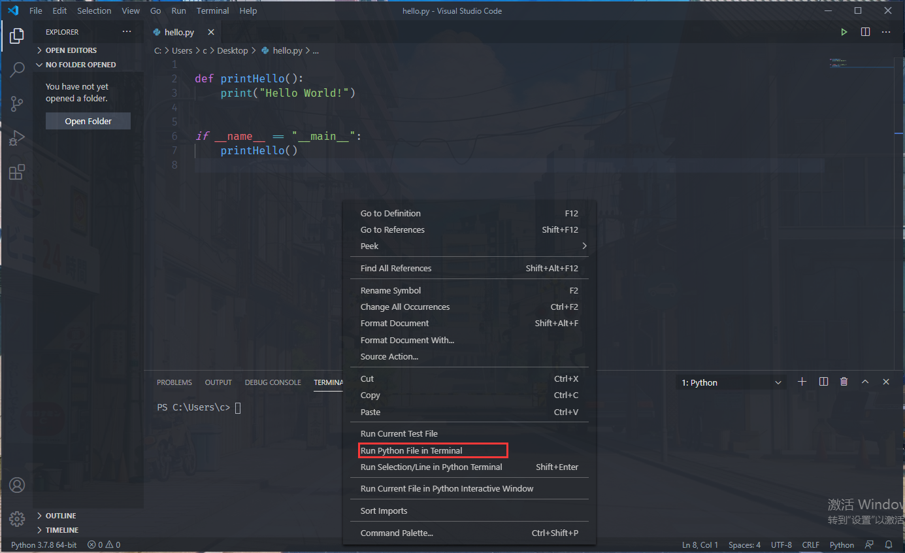Open the Source Control view
This screenshot has height=553, width=905.
16,103
